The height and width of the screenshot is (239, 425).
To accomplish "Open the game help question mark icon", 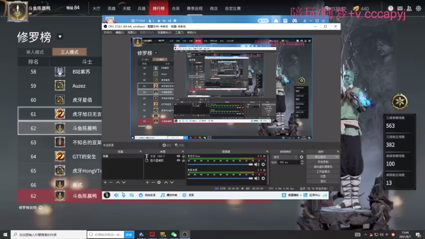I will click(x=390, y=8).
